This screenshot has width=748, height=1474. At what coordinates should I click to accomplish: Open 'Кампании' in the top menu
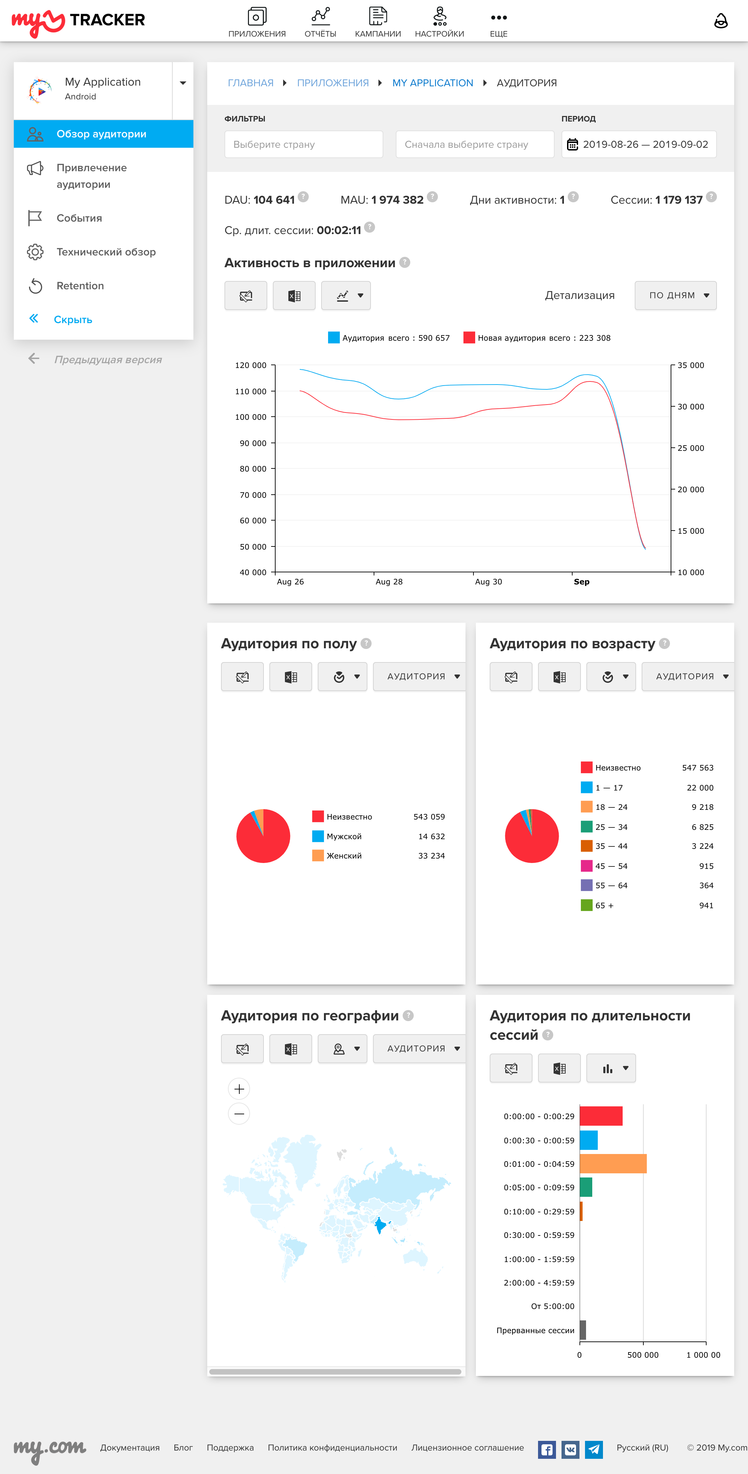pos(378,22)
